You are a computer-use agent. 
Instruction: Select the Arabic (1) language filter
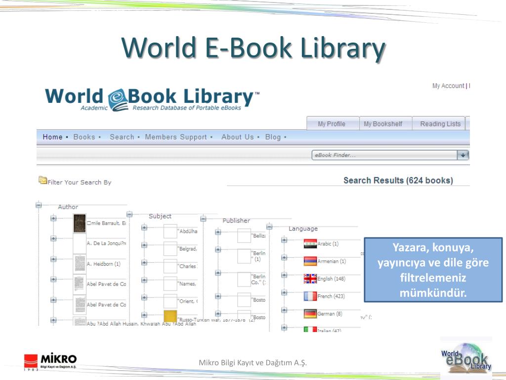coord(328,243)
